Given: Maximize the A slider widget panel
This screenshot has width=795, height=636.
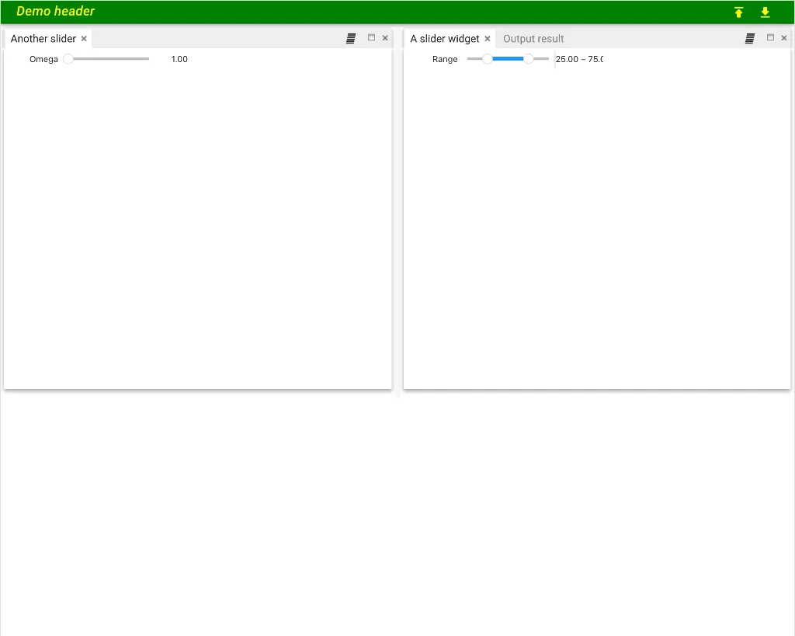Looking at the screenshot, I should point(770,38).
